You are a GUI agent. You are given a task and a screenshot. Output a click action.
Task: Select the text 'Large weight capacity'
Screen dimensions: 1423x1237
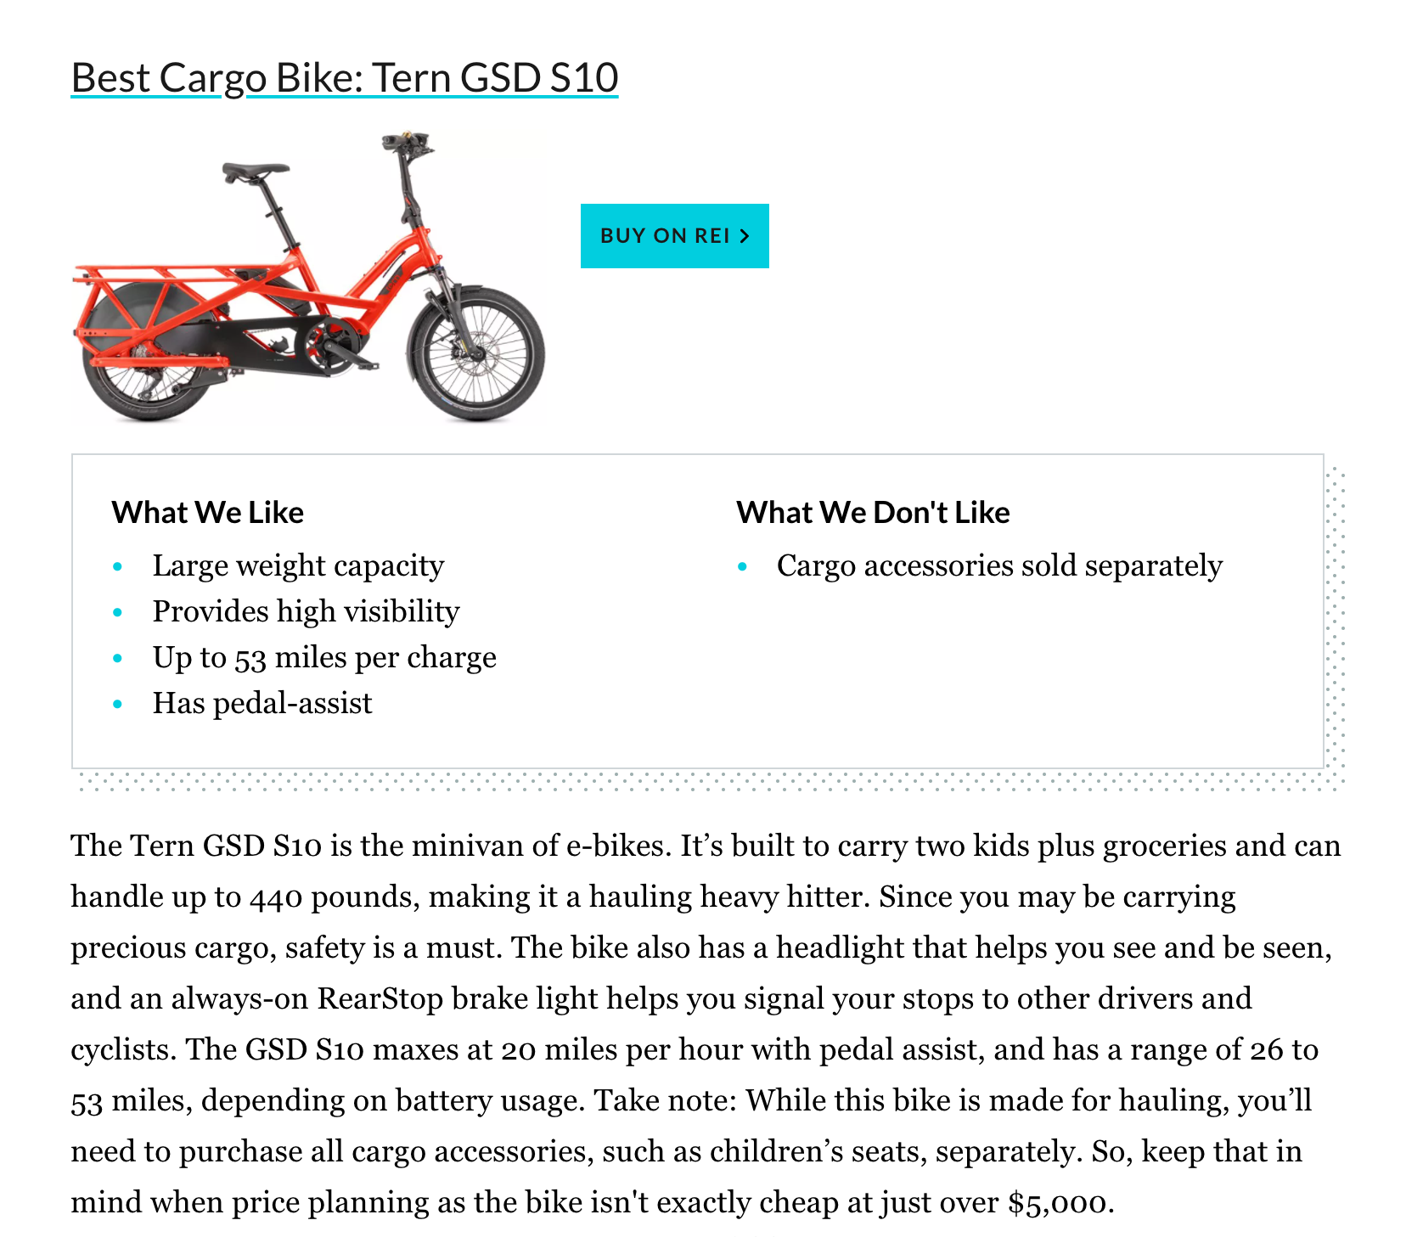297,566
